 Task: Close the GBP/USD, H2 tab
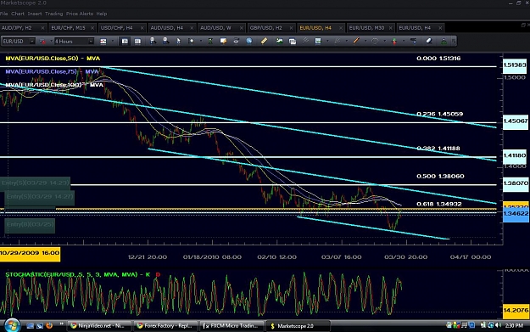[x=291, y=28]
